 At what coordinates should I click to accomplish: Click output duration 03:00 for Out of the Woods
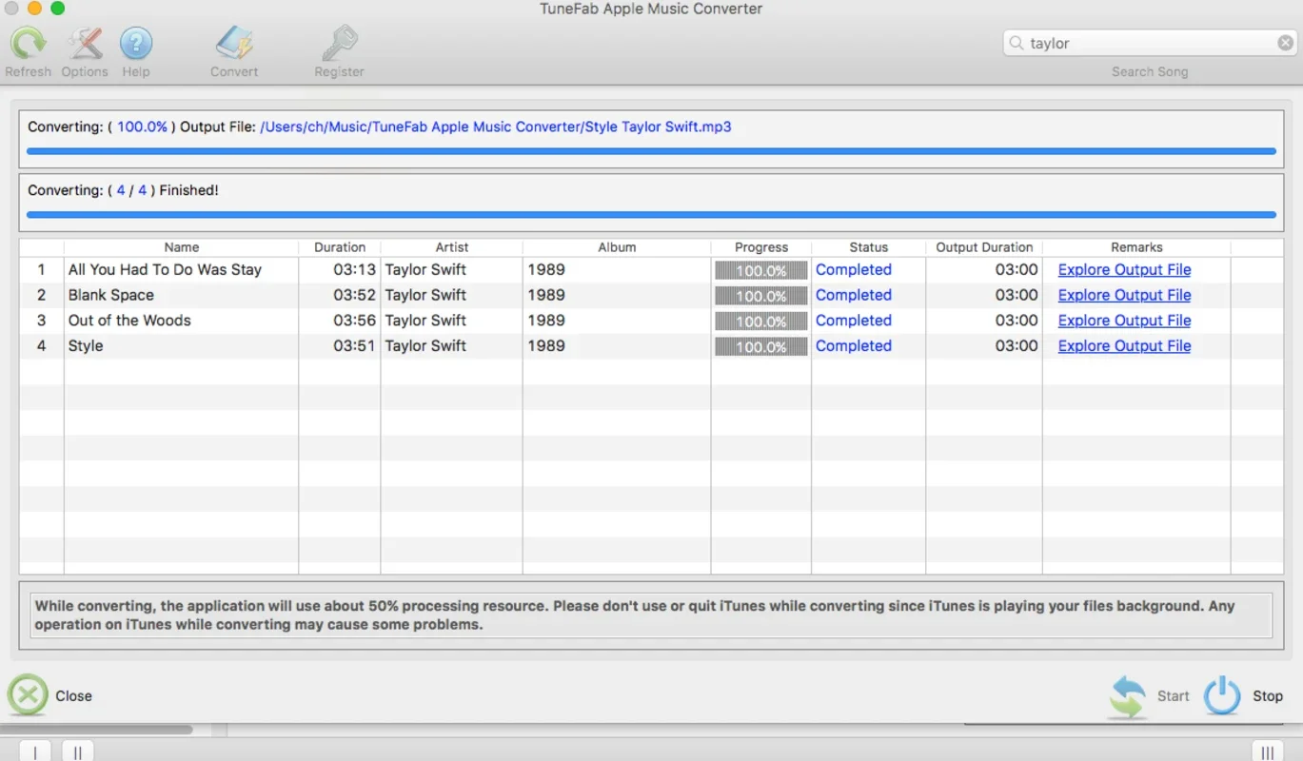pos(1017,321)
